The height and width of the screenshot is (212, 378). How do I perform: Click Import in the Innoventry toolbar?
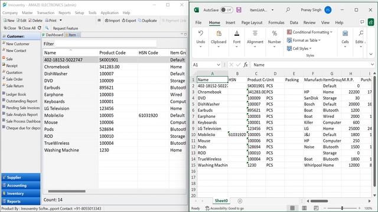pos(112,21)
